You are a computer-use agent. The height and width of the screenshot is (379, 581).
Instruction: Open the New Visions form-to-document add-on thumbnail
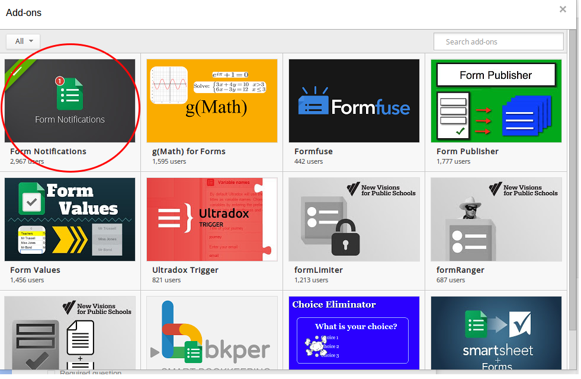70,333
